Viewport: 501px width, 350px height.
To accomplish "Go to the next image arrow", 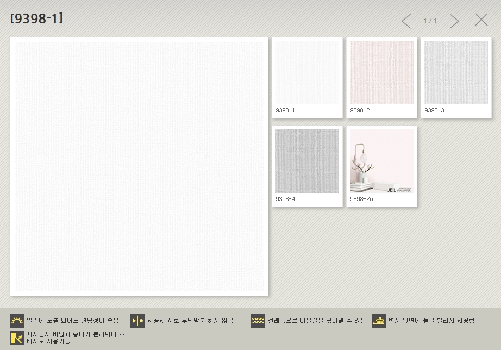I will [454, 21].
